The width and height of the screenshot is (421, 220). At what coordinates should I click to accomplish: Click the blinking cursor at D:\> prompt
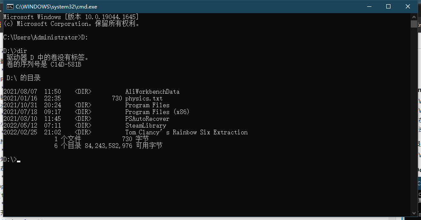tap(19, 161)
